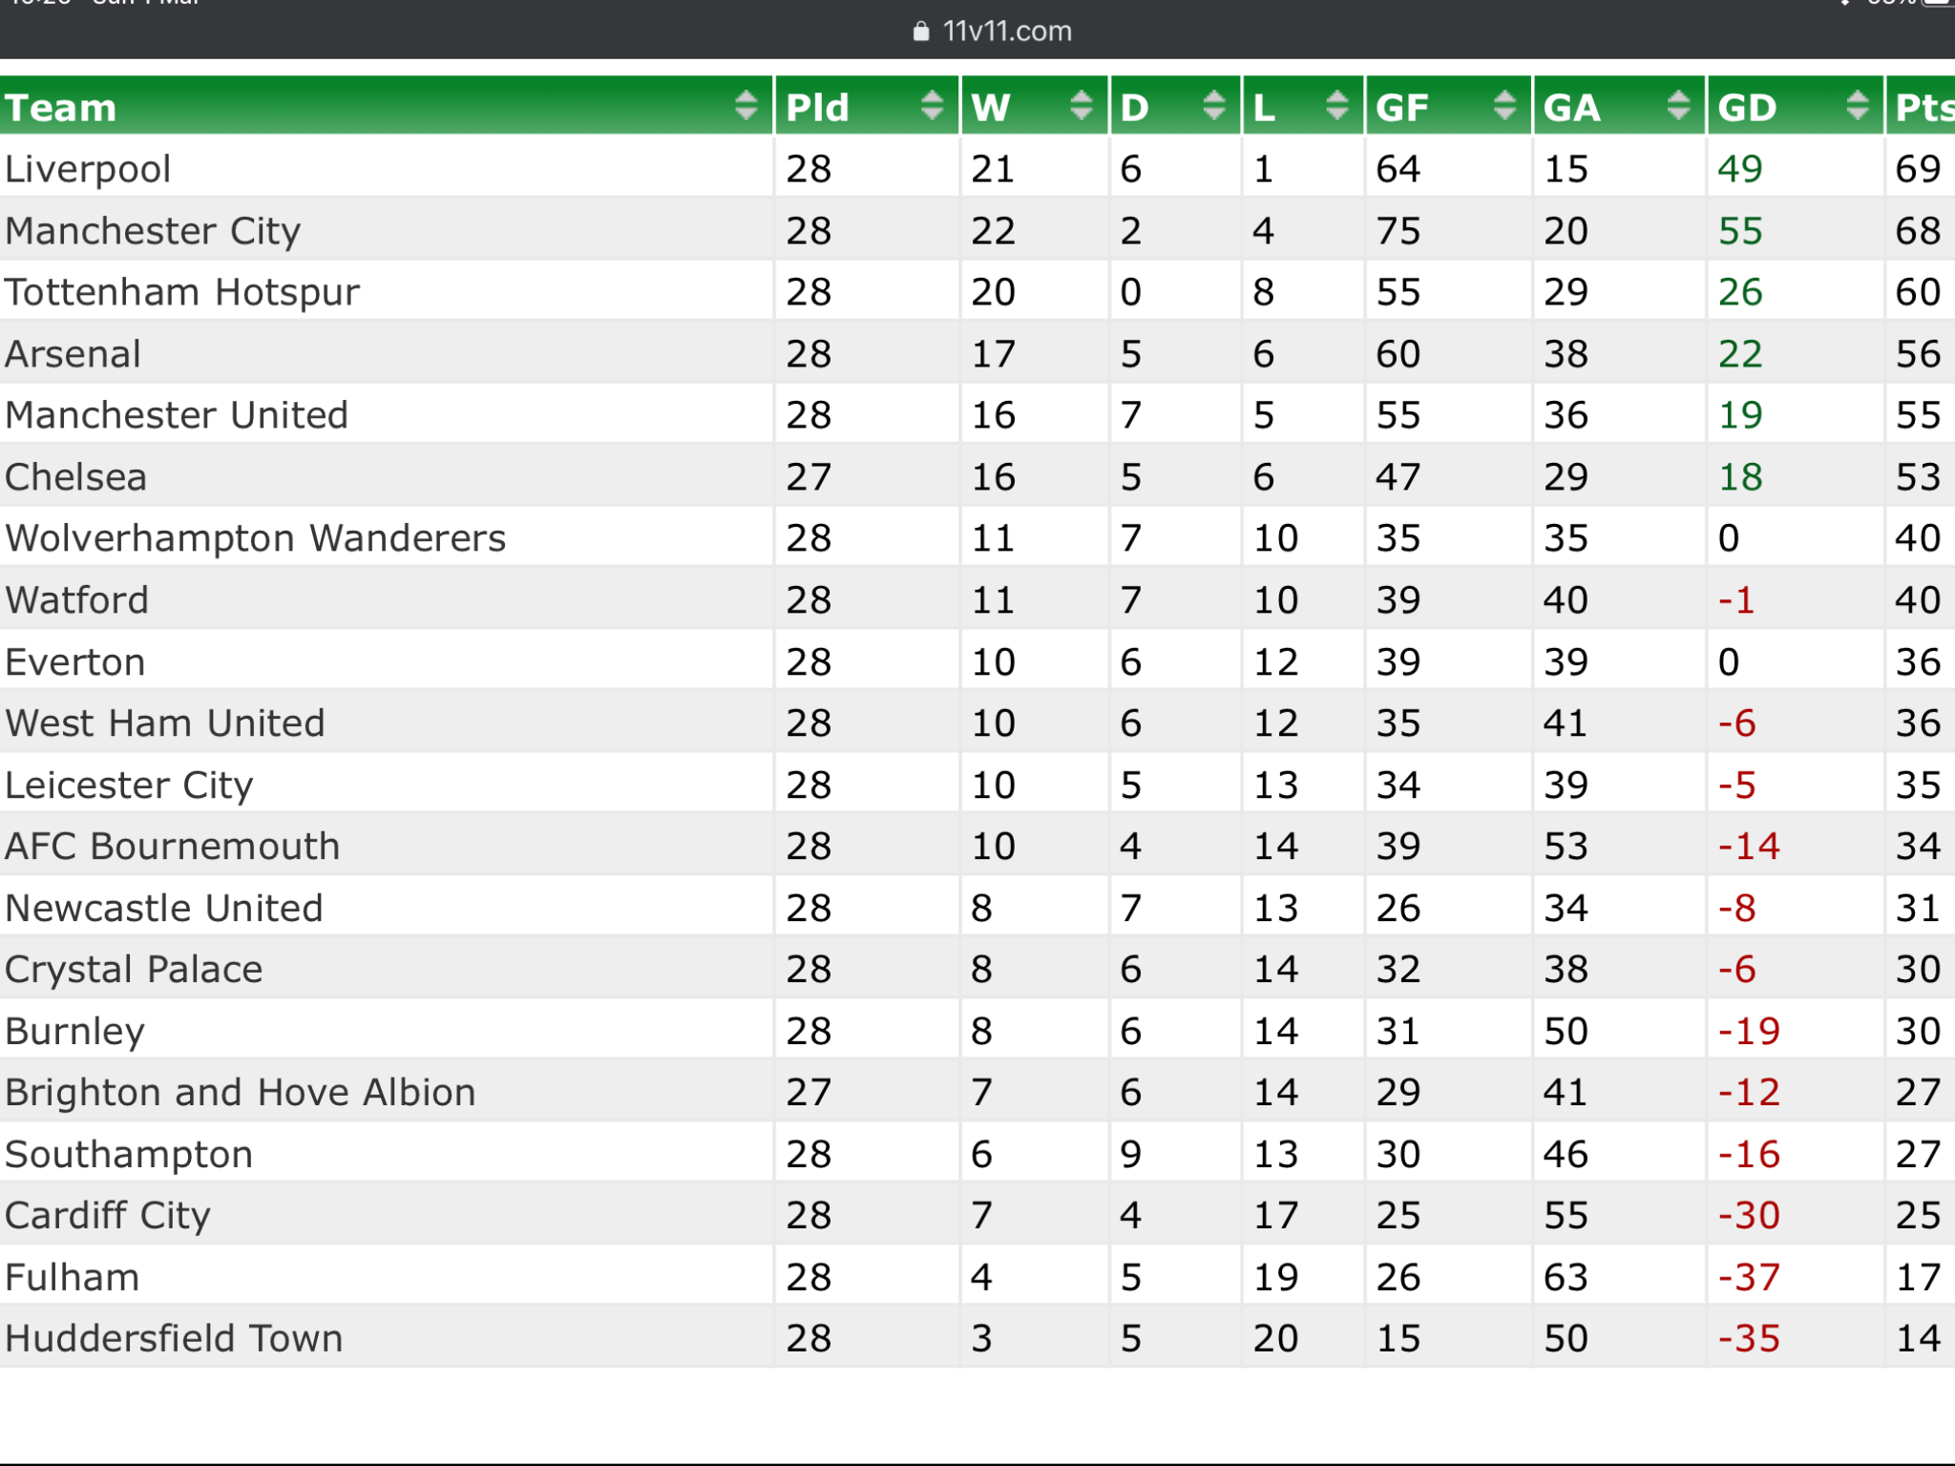Viewport: 1955px width, 1466px height.
Task: Click the sort arrows in GD column header
Action: pos(1857,105)
